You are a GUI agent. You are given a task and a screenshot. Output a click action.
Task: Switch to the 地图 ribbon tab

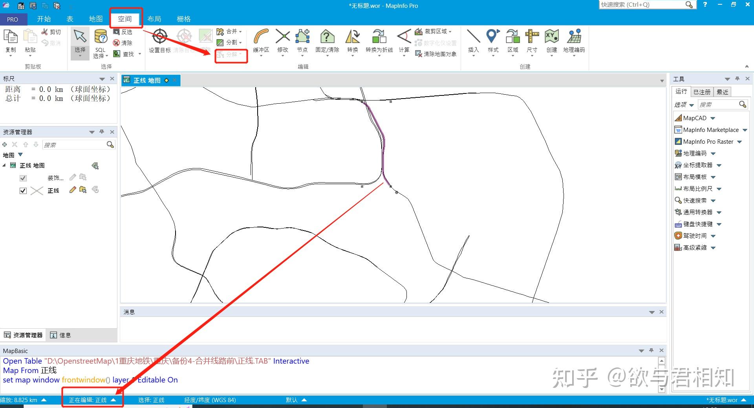click(95, 19)
